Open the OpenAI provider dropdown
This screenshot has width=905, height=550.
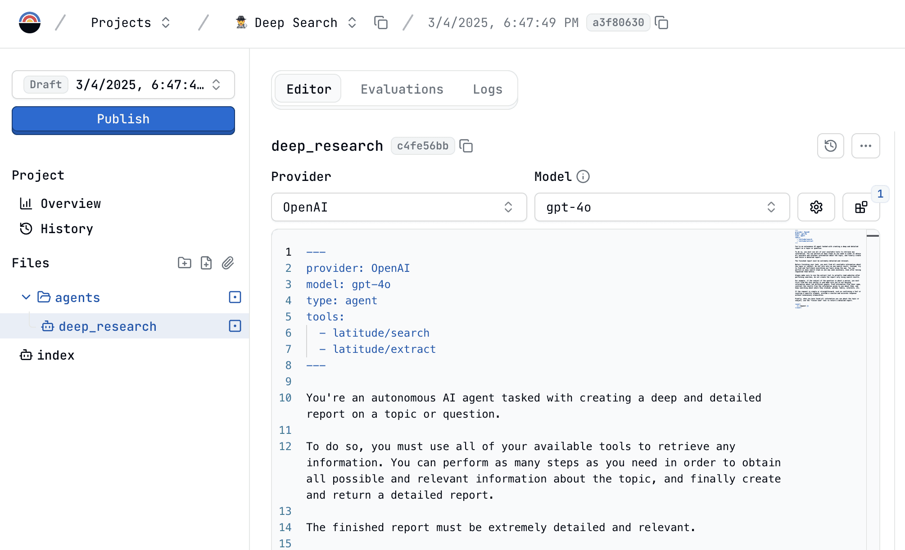point(398,207)
